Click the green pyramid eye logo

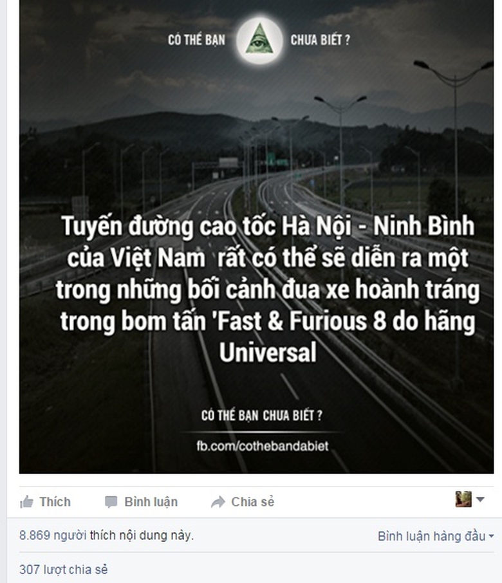[259, 40]
